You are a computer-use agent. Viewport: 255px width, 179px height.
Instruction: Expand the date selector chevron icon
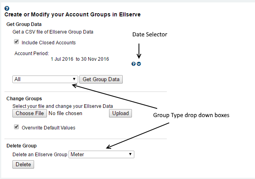139,64
